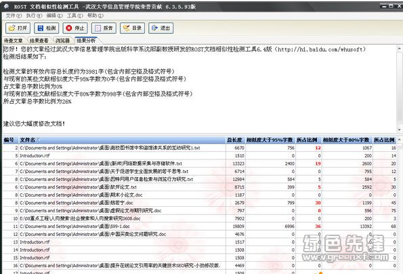Select the 网络数据采集与存储软件.txt row

(199, 163)
